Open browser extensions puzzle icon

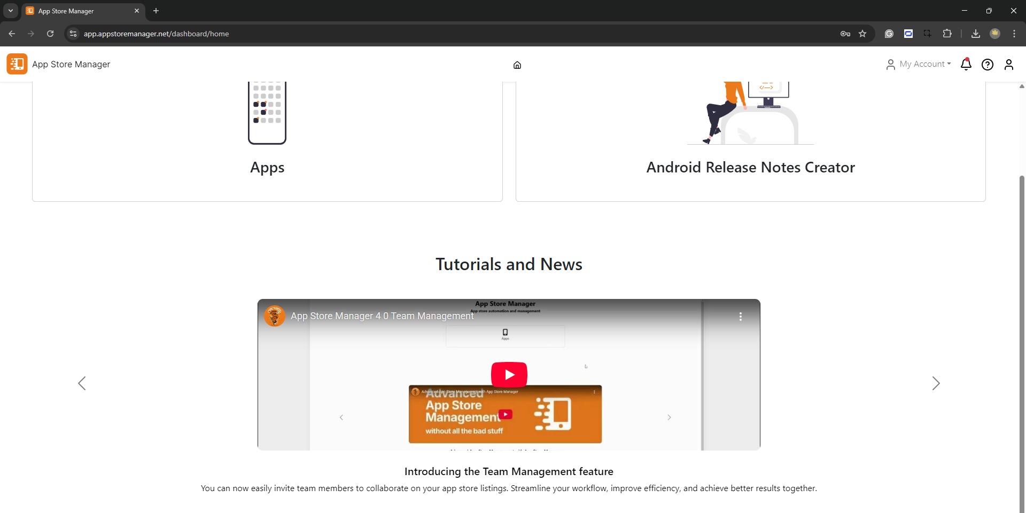coord(947,34)
